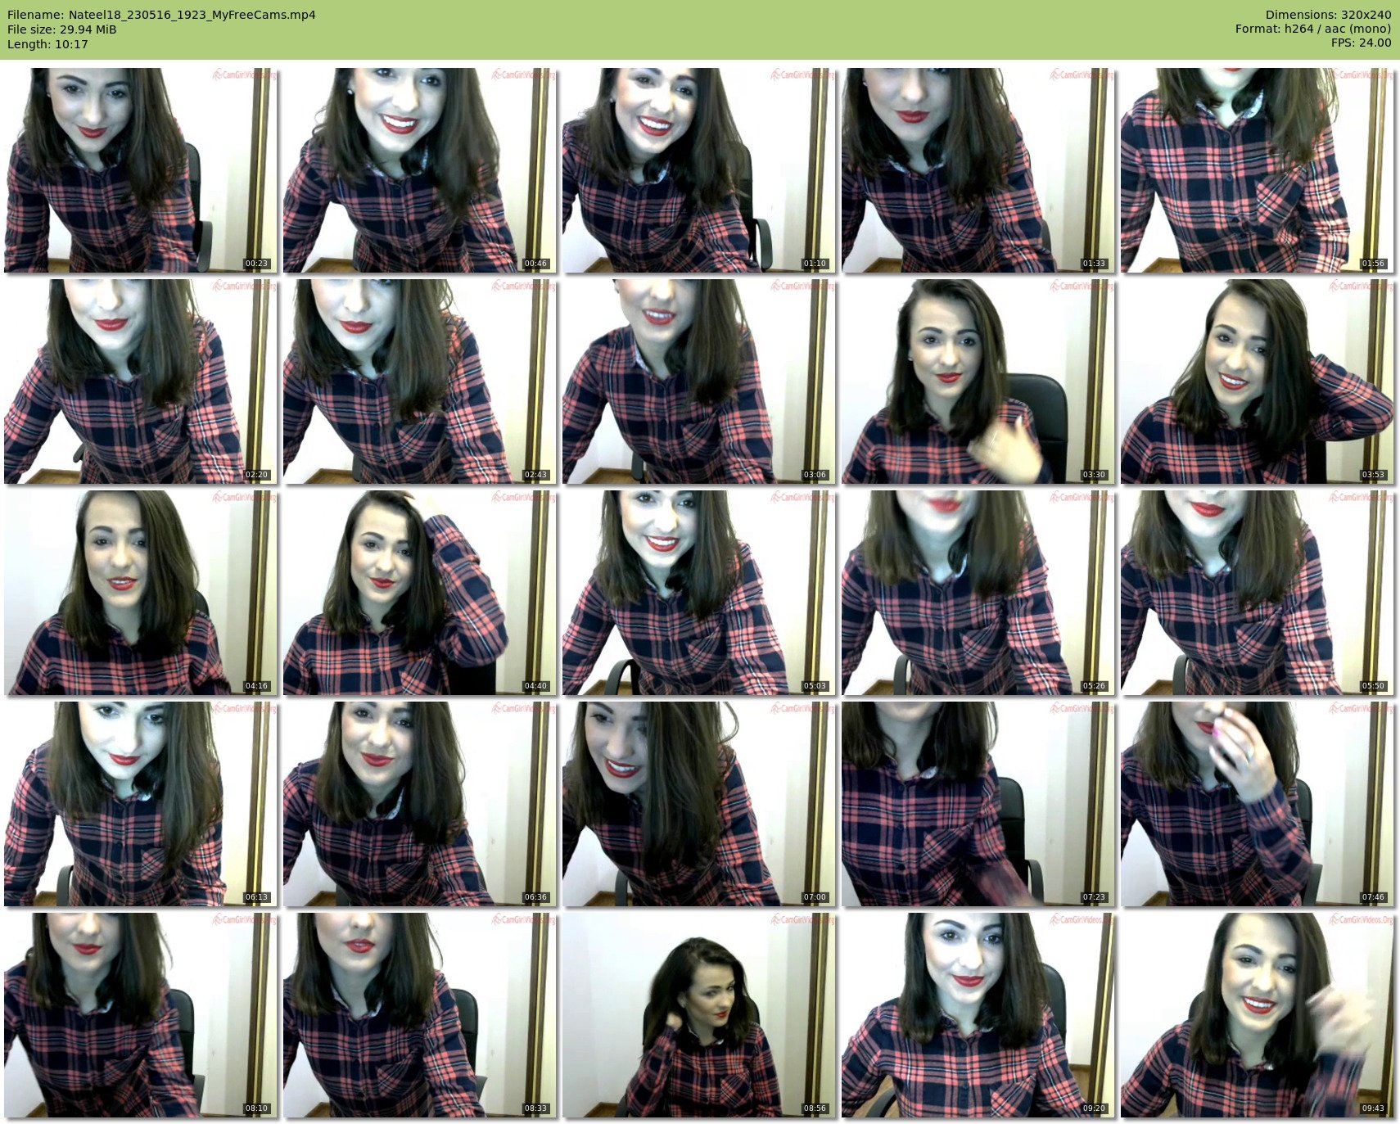Click the 'Dimensions: 320x240' text
The width and height of the screenshot is (1400, 1124).
1328,15
